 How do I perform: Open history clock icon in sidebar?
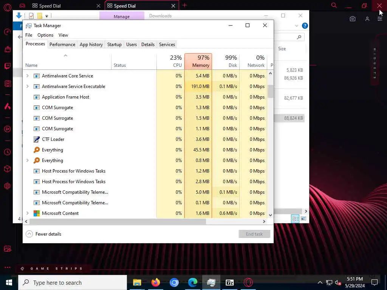point(8,152)
